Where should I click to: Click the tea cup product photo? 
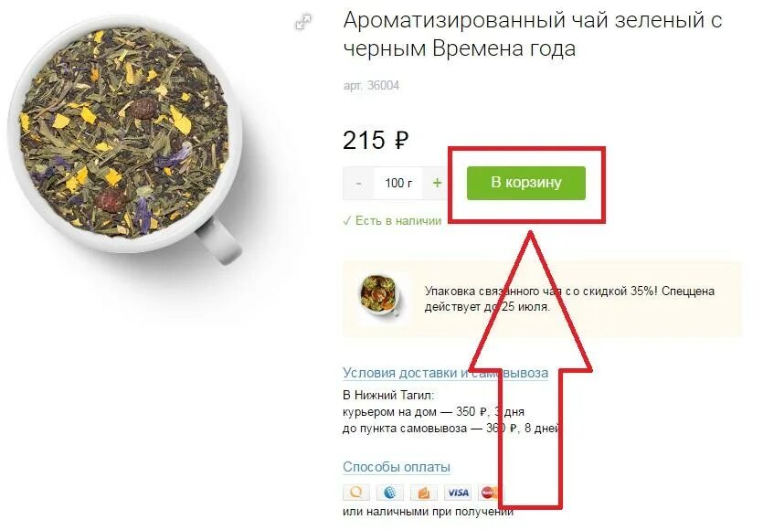(124, 139)
